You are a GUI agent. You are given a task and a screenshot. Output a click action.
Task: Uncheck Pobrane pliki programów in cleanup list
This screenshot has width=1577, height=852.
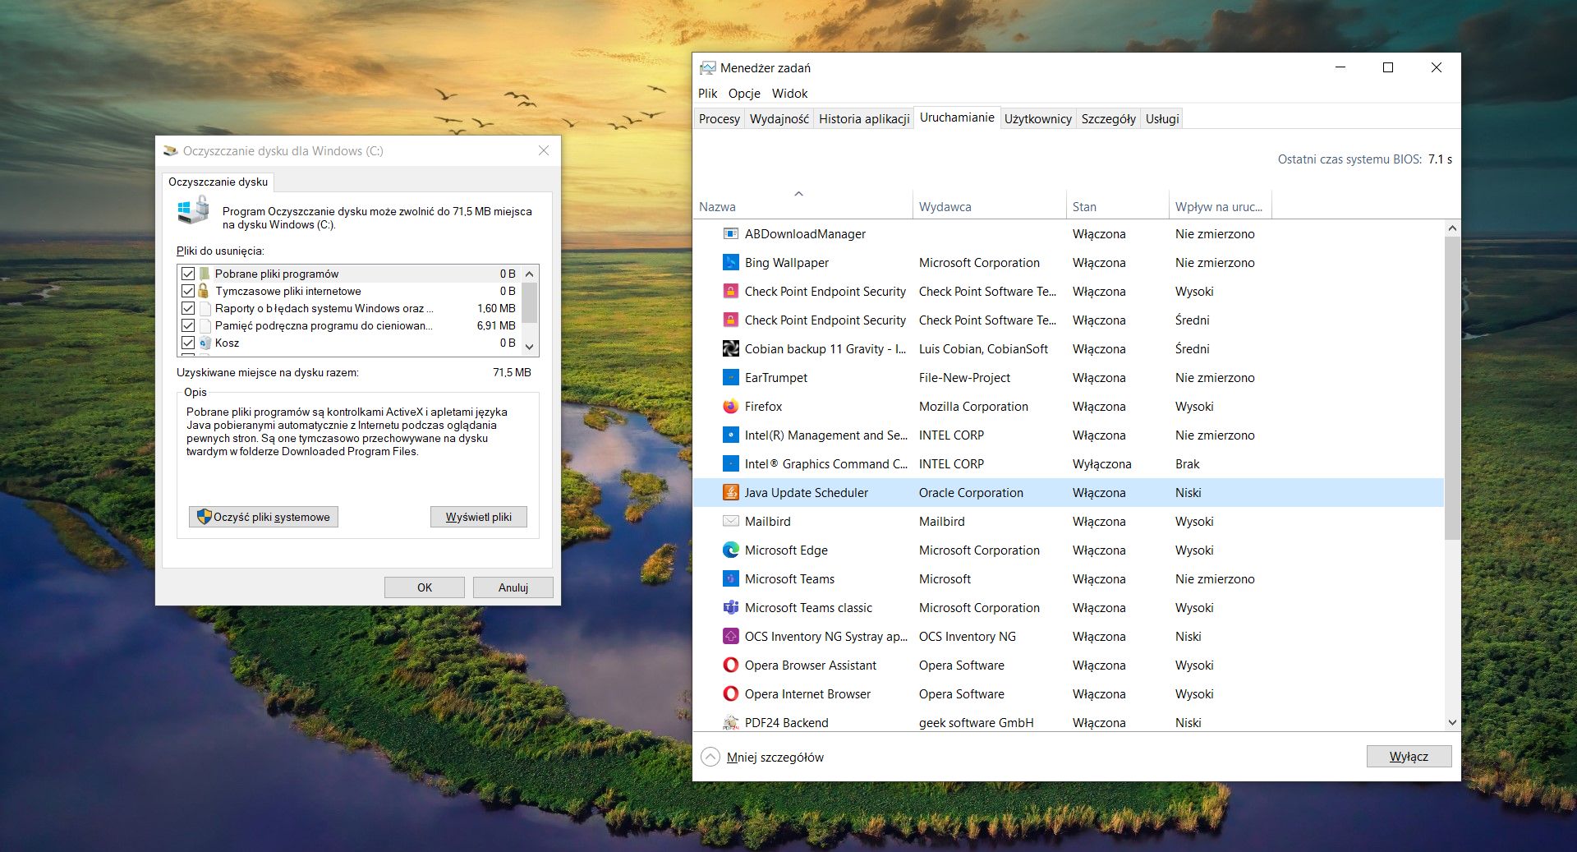187,274
